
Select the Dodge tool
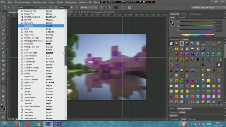(x=3, y=74)
